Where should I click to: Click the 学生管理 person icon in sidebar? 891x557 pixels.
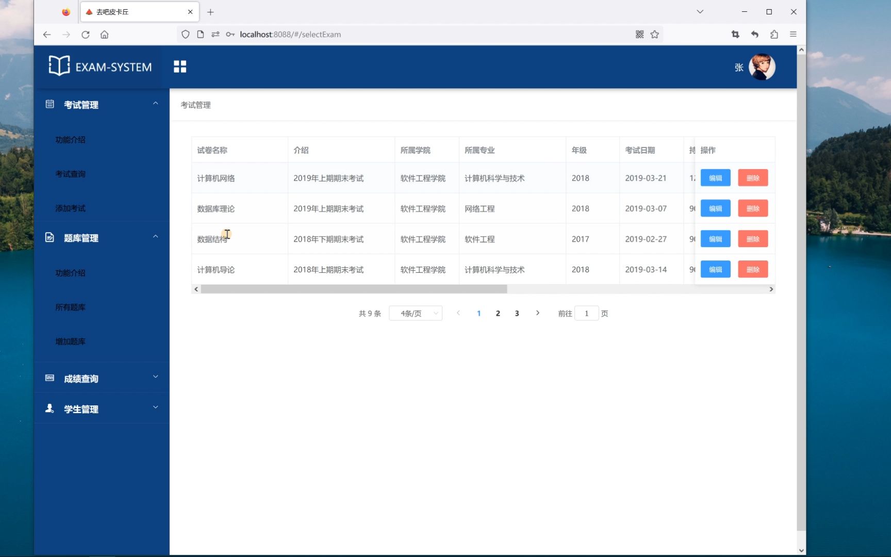(49, 408)
